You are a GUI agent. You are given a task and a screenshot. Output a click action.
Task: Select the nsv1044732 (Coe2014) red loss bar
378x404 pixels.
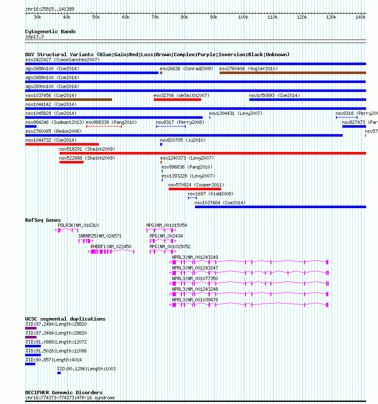click(x=62, y=144)
